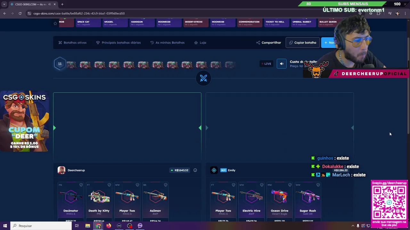Screen dimensions: 410x230
Task: Reload the page with refresh button
Action: tap(20, 13)
